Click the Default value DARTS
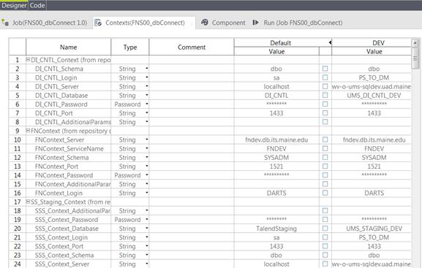 coord(276,193)
